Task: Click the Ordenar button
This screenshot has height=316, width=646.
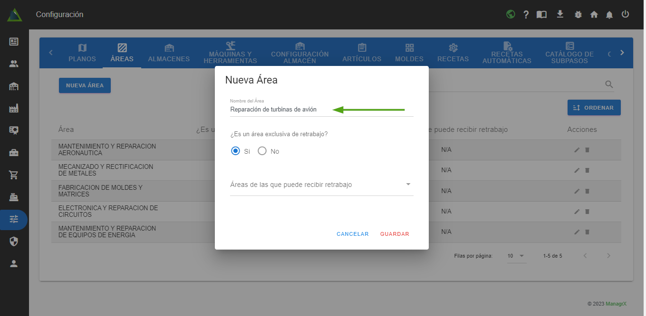Action: point(594,108)
